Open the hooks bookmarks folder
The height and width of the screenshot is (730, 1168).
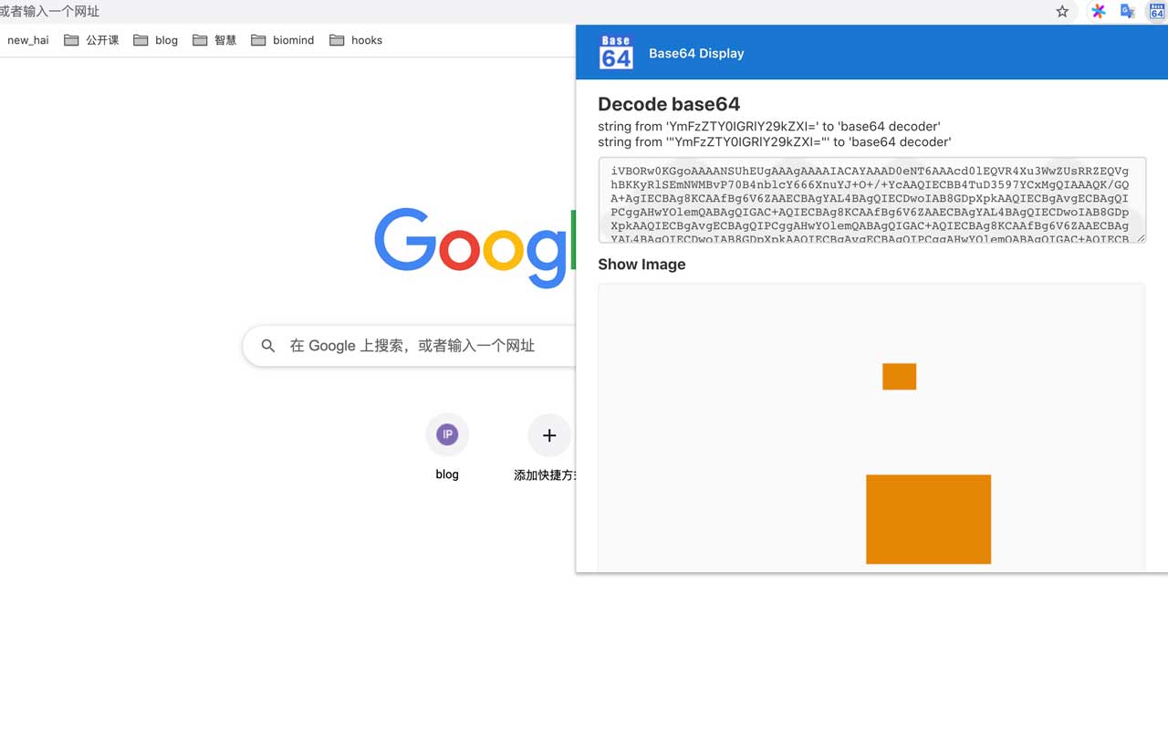(356, 39)
